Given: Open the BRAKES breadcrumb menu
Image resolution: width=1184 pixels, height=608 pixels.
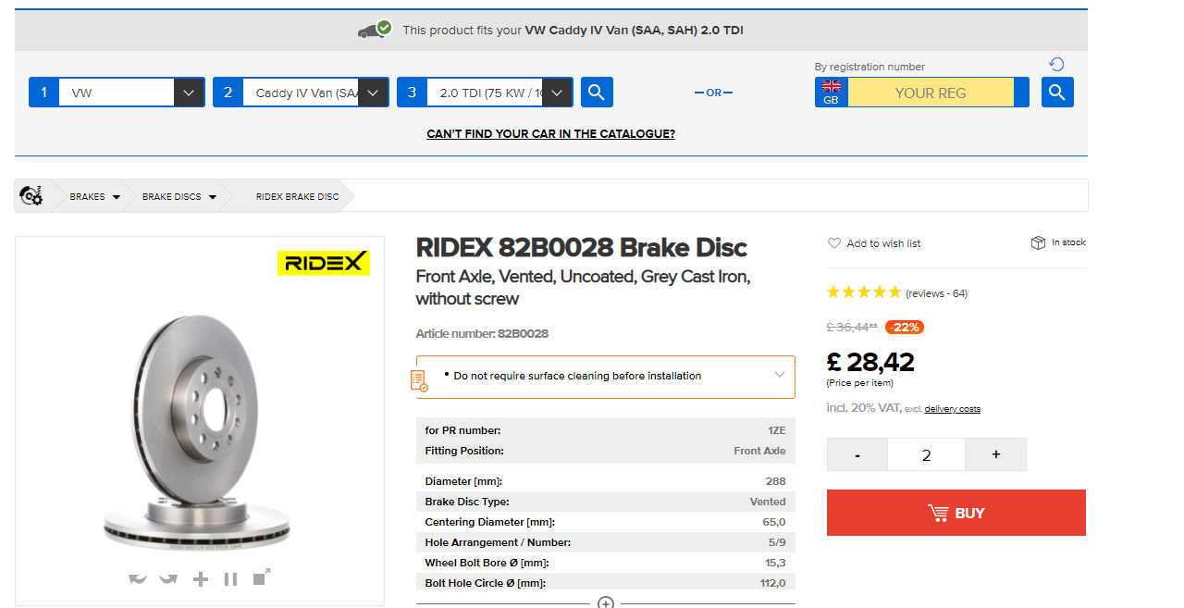Looking at the screenshot, I should pos(94,196).
